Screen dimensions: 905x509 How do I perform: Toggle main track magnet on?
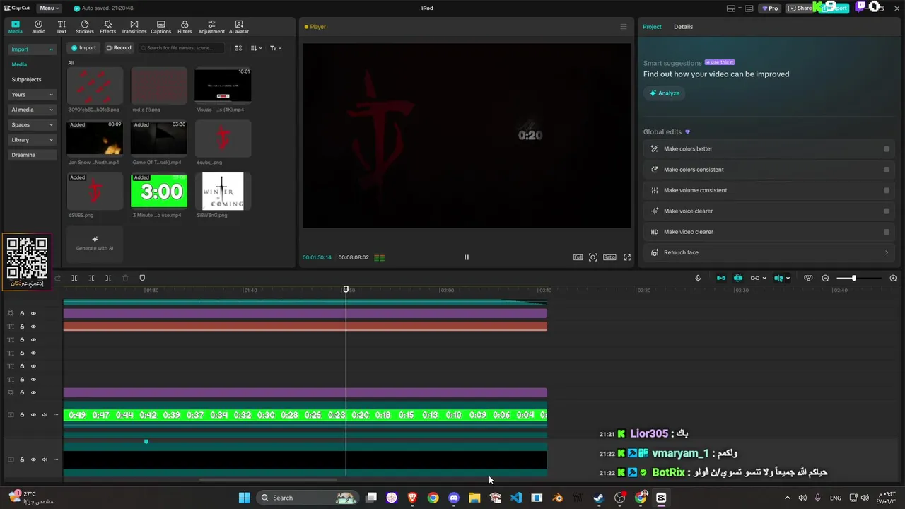point(721,278)
